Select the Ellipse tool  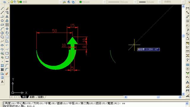pyautogui.click(x=2, y=45)
